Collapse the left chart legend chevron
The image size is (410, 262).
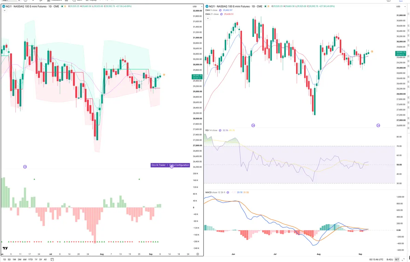[x=4, y=11]
